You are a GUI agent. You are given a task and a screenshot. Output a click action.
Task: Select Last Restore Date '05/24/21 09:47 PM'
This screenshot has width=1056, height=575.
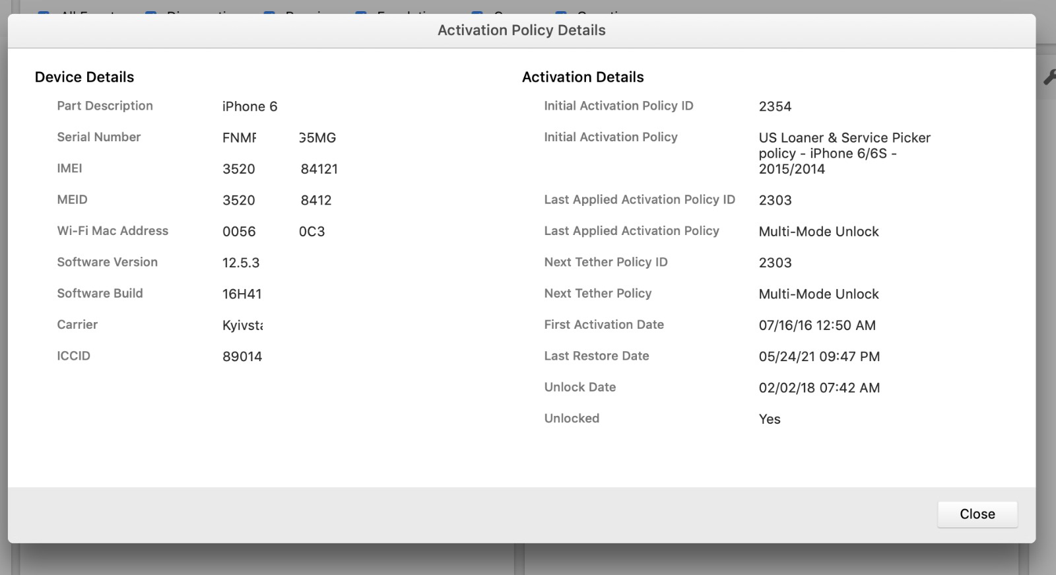click(819, 356)
